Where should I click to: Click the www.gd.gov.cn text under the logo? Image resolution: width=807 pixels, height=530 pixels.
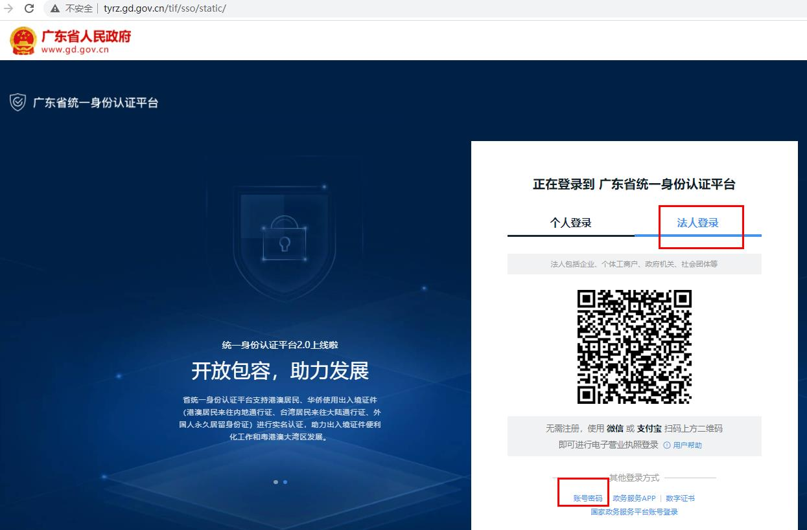coord(75,49)
